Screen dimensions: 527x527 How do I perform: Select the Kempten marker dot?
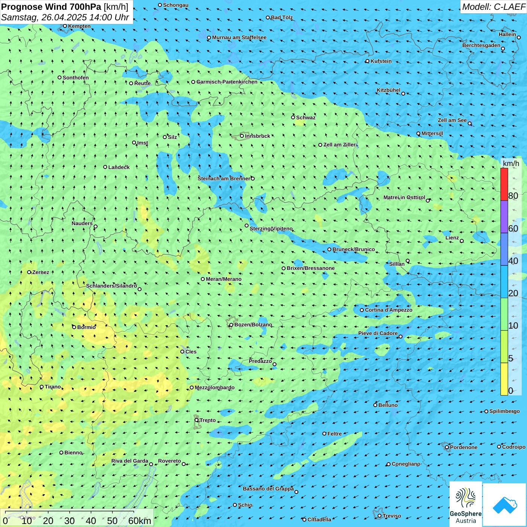coord(65,26)
